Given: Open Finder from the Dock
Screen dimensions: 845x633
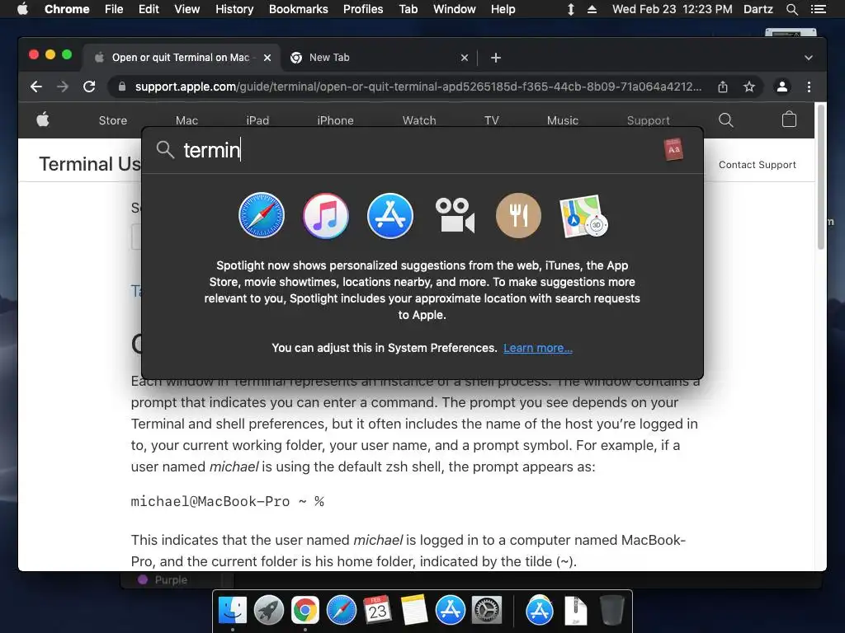Looking at the screenshot, I should (x=232, y=611).
